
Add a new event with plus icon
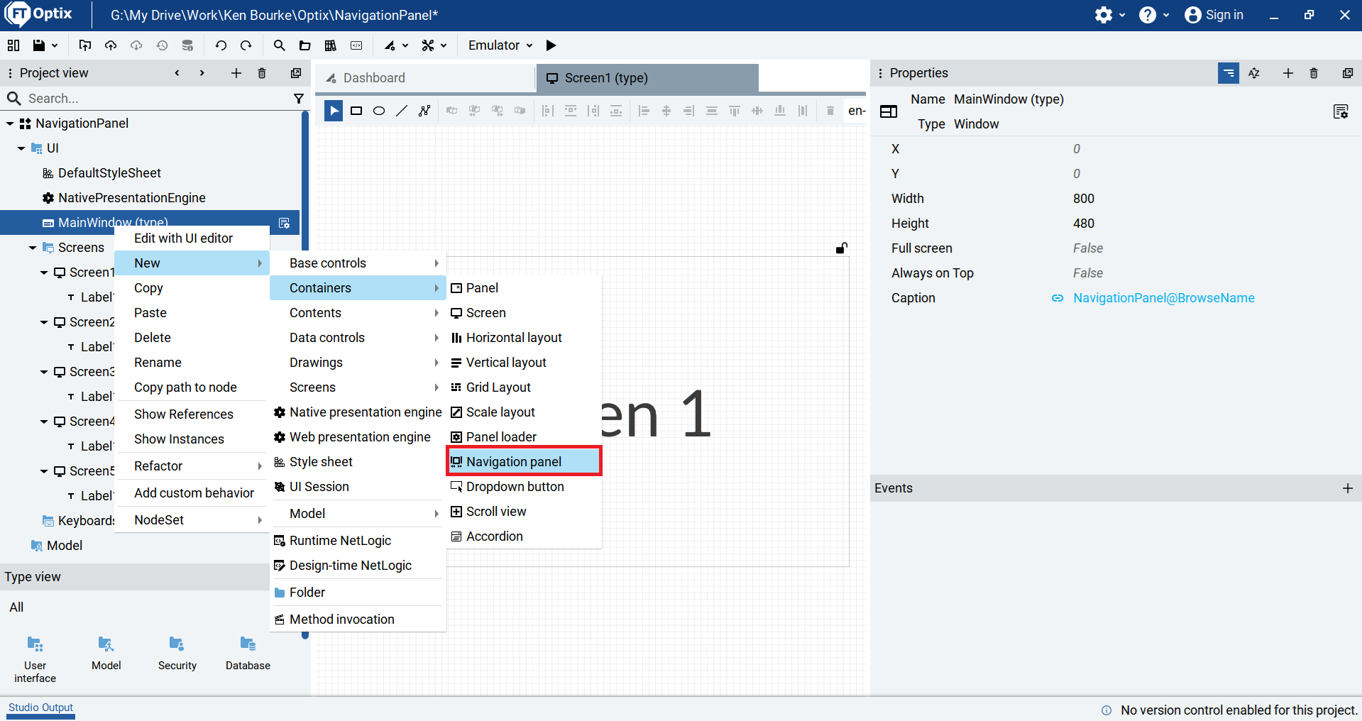(1347, 488)
